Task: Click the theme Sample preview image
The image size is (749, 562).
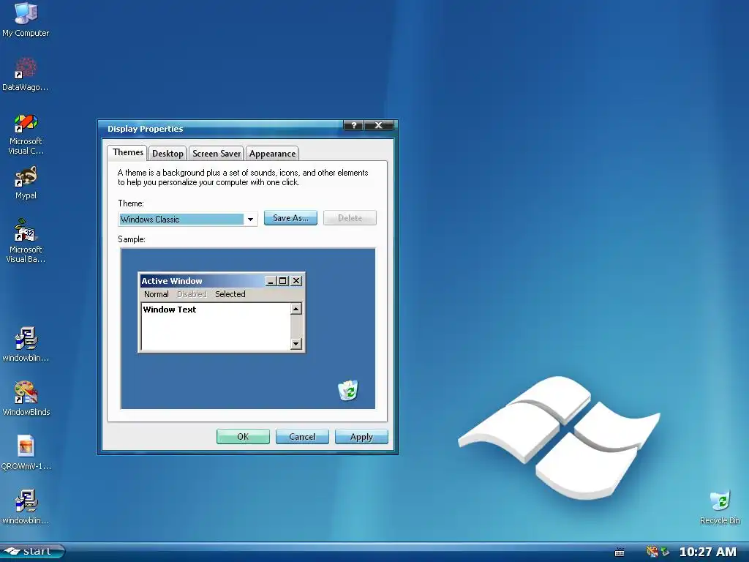Action: tap(248, 329)
